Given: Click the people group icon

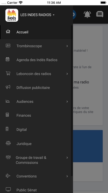Looking at the screenshot, I should tap(8, 157).
